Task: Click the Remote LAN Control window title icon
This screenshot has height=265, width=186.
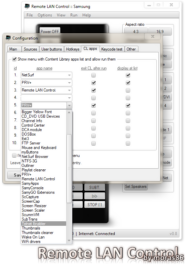Action: [27, 7]
